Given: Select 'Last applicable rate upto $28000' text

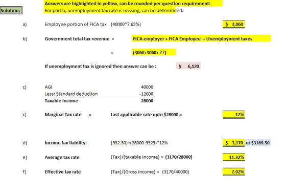Looking at the screenshot, I should tap(146, 115).
